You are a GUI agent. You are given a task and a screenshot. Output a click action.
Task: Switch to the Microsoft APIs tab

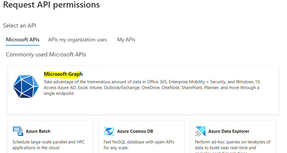point(23,40)
